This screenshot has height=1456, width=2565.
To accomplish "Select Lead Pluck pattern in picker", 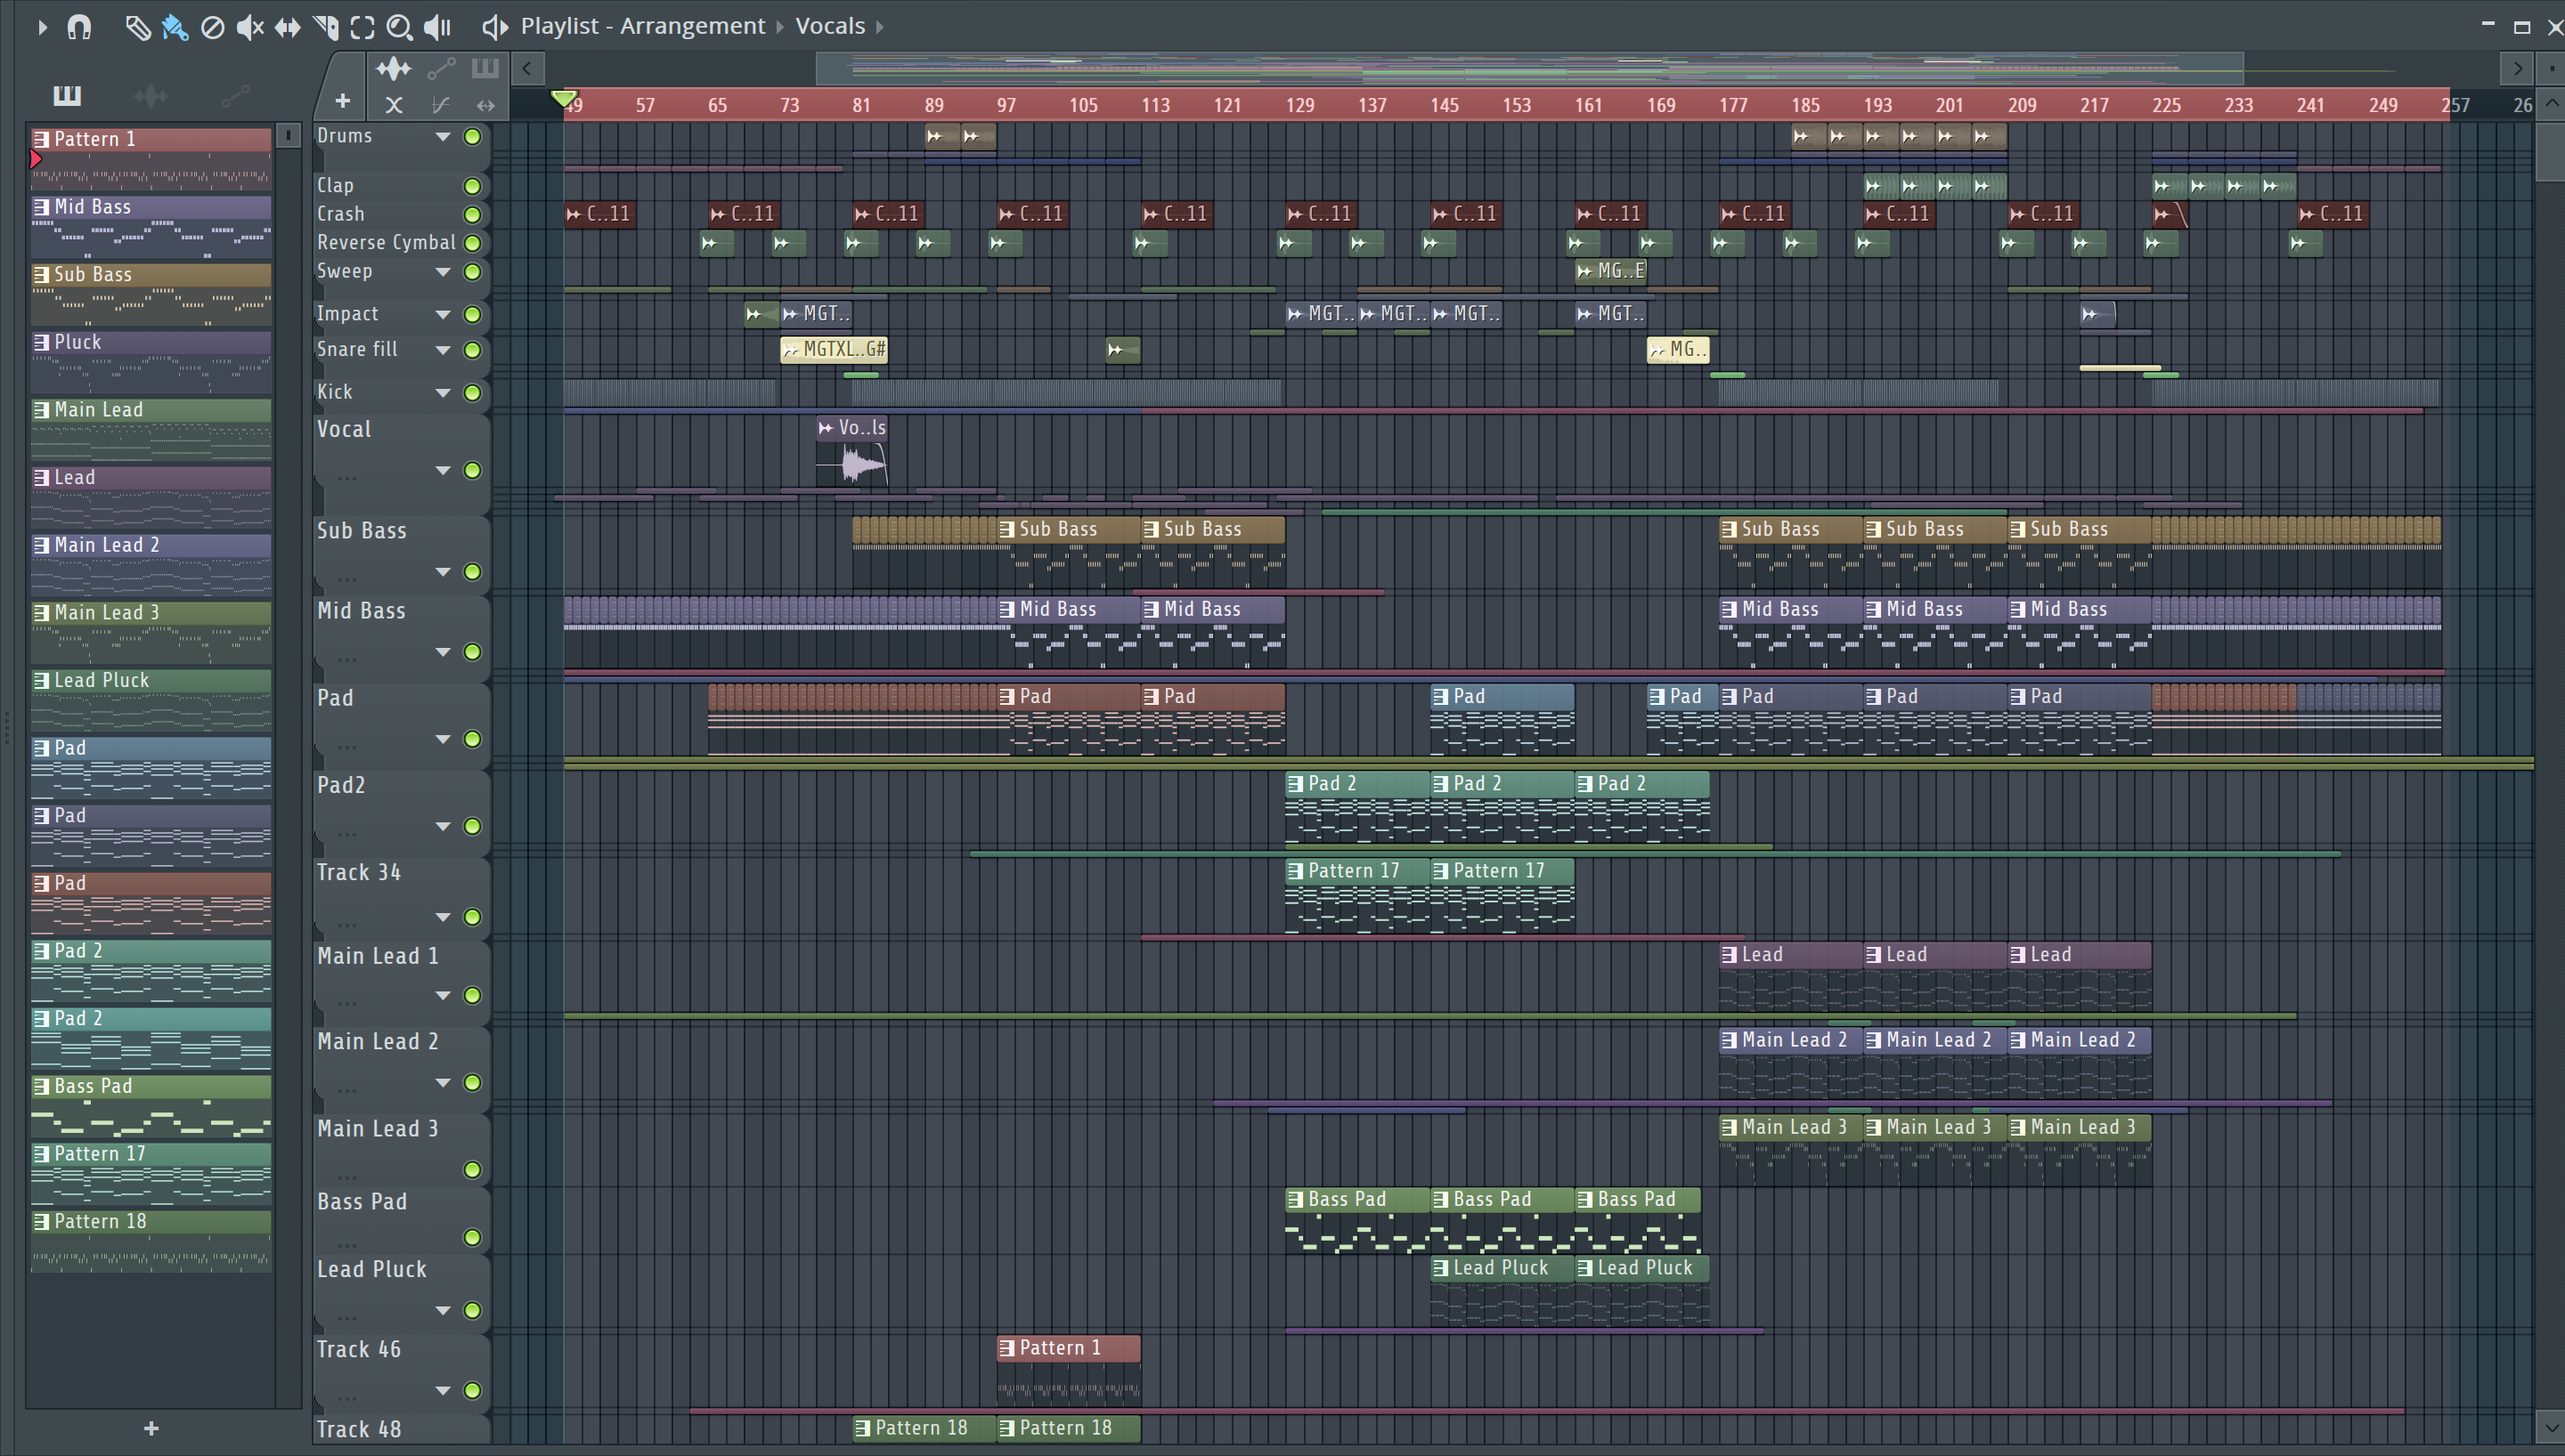I will pyautogui.click(x=151, y=700).
